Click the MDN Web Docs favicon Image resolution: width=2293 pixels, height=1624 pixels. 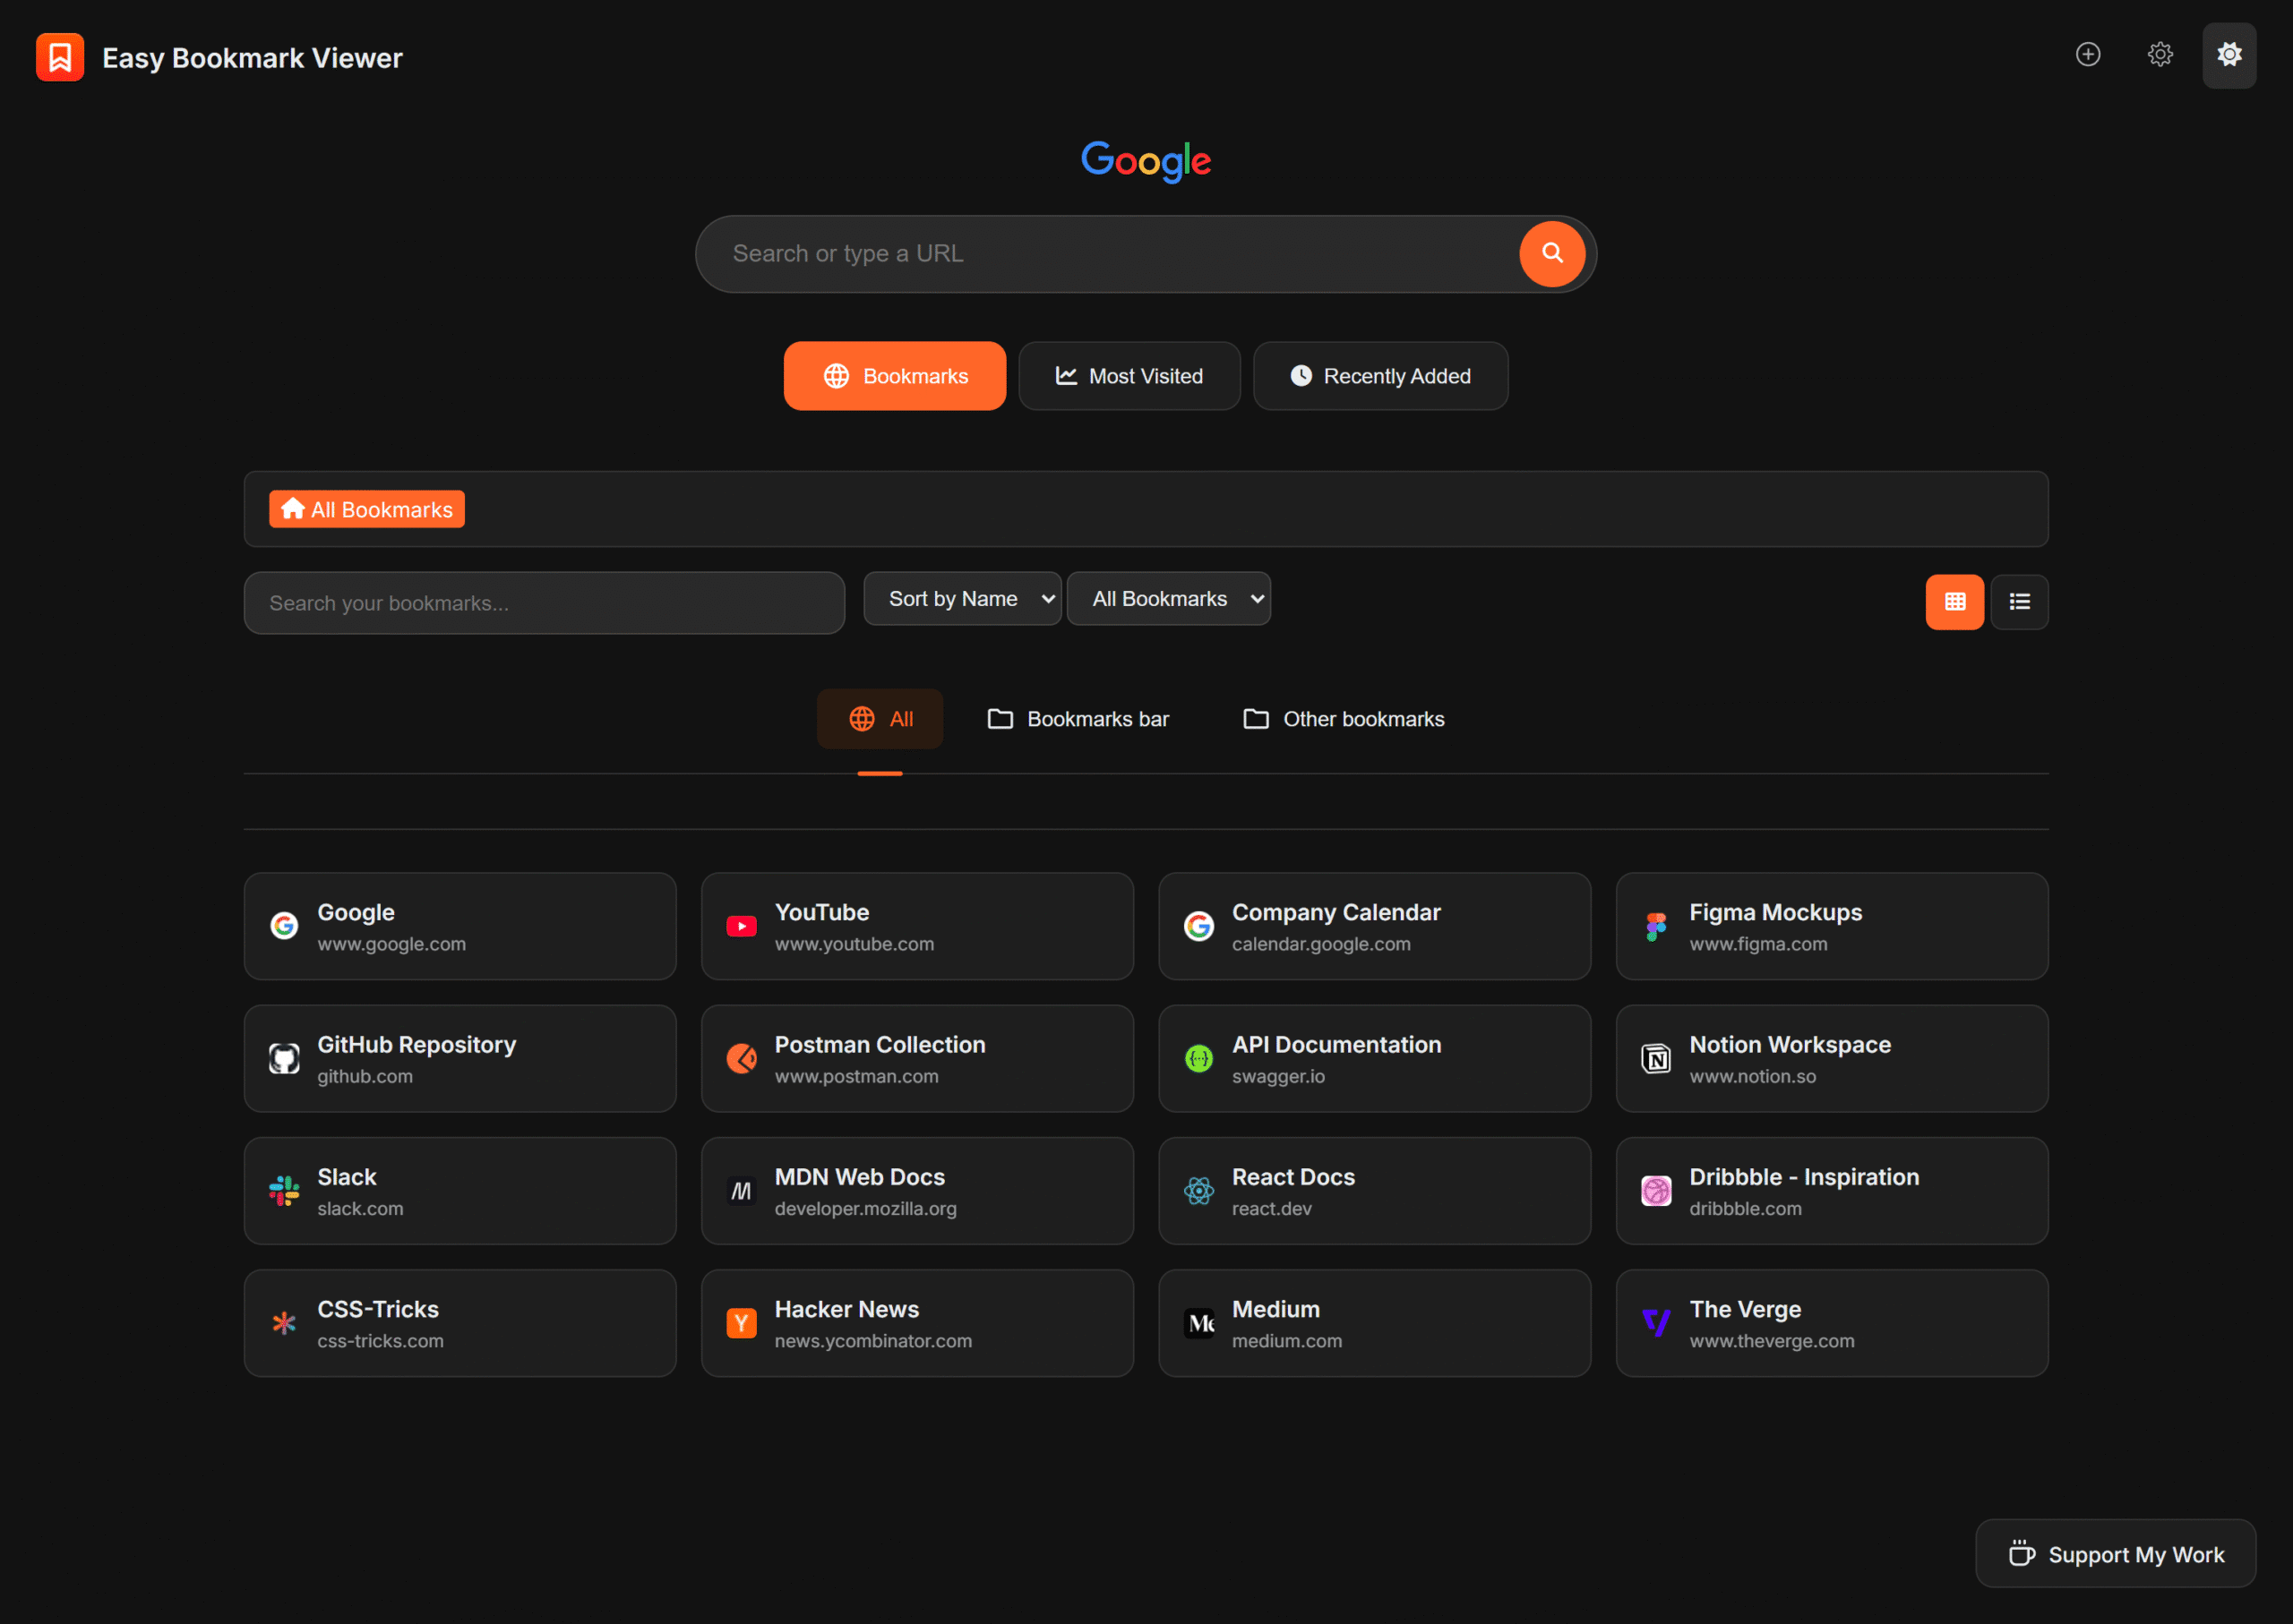click(742, 1191)
